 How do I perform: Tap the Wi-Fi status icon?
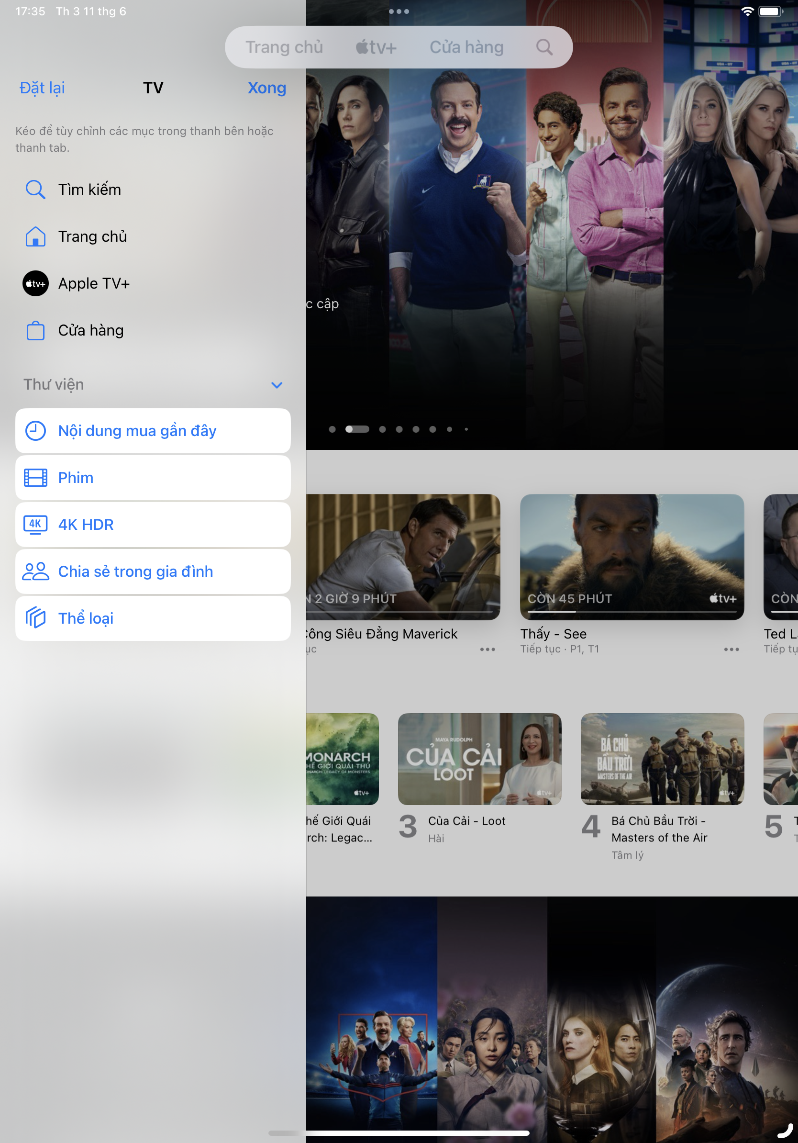(x=747, y=11)
